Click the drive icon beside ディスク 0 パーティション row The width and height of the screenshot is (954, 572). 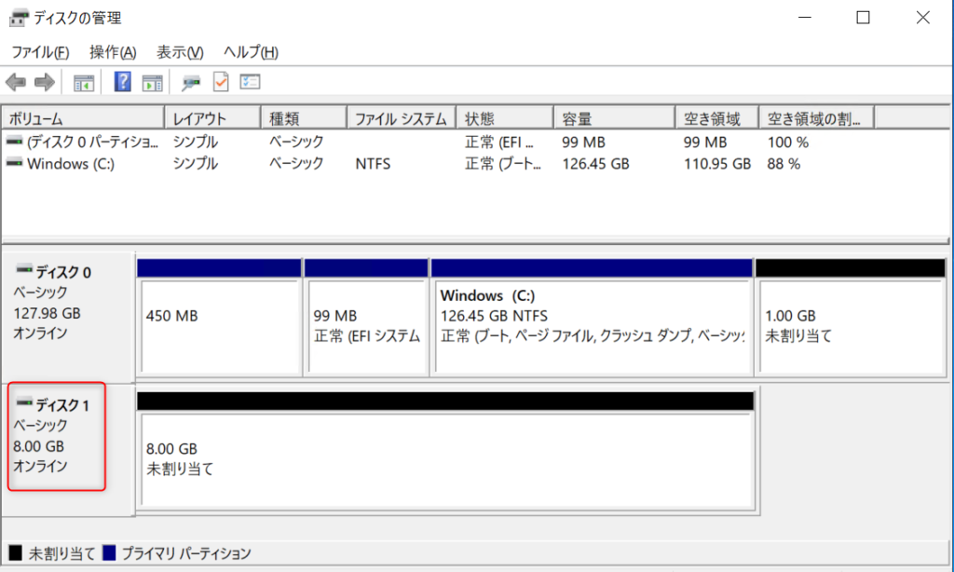click(15, 142)
